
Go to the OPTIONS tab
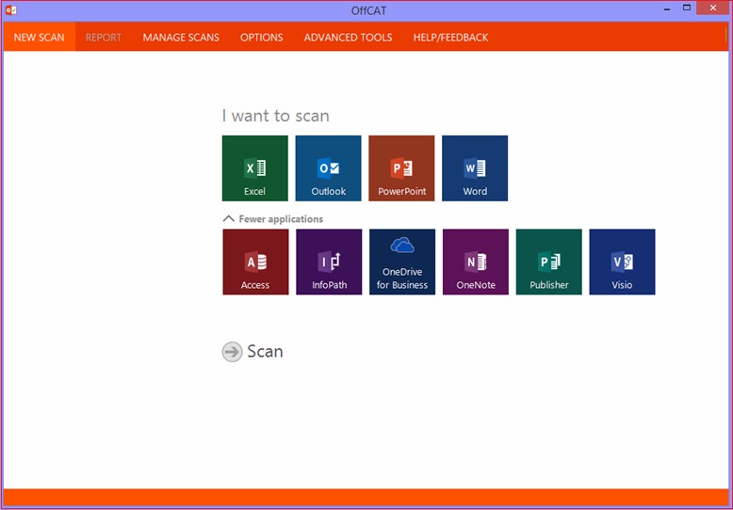coord(261,38)
